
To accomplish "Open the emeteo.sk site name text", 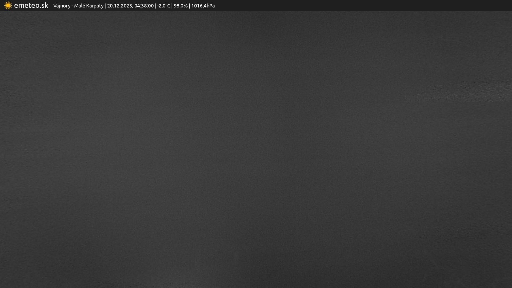I will coord(31,5).
